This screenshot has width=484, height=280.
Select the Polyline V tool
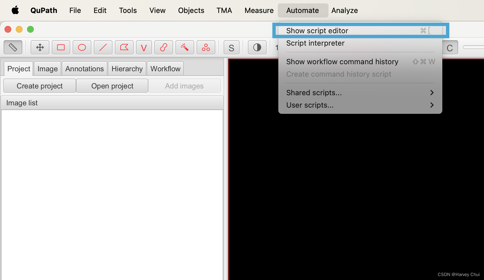pyautogui.click(x=144, y=47)
